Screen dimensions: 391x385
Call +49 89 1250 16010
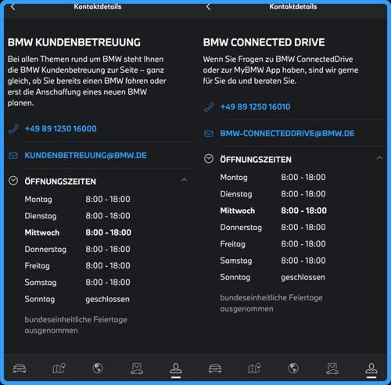click(x=255, y=106)
